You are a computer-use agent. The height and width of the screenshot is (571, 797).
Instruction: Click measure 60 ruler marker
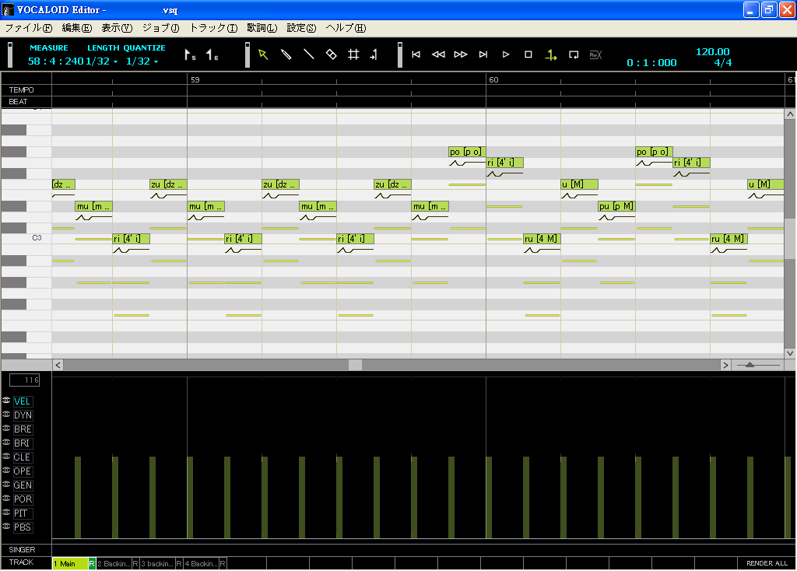(493, 80)
